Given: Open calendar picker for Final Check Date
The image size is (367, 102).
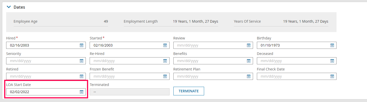Looking at the screenshot, I should coord(332,76).
